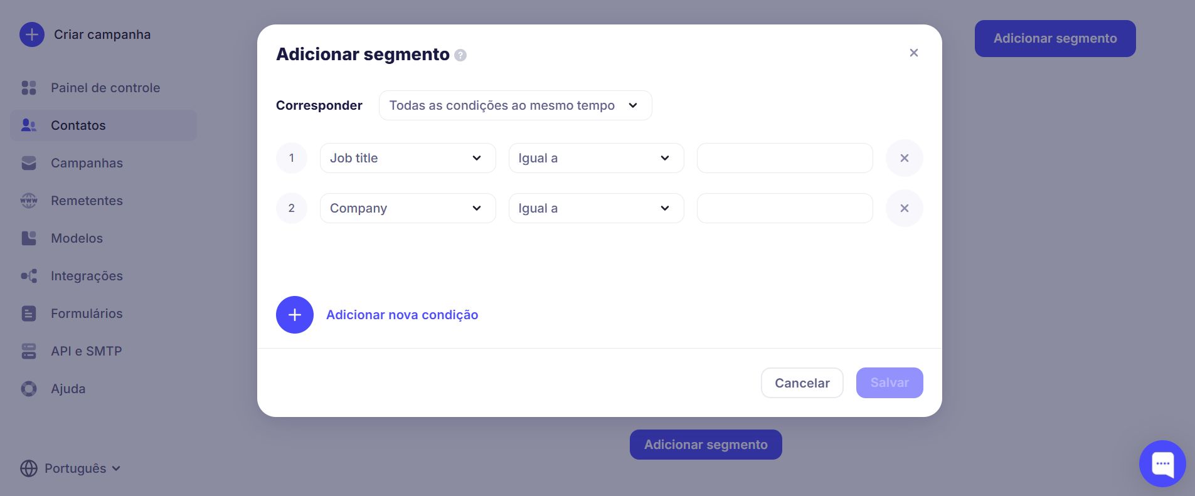This screenshot has height=496, width=1195.
Task: Click the Integrações sidebar icon
Action: pyautogui.click(x=29, y=276)
